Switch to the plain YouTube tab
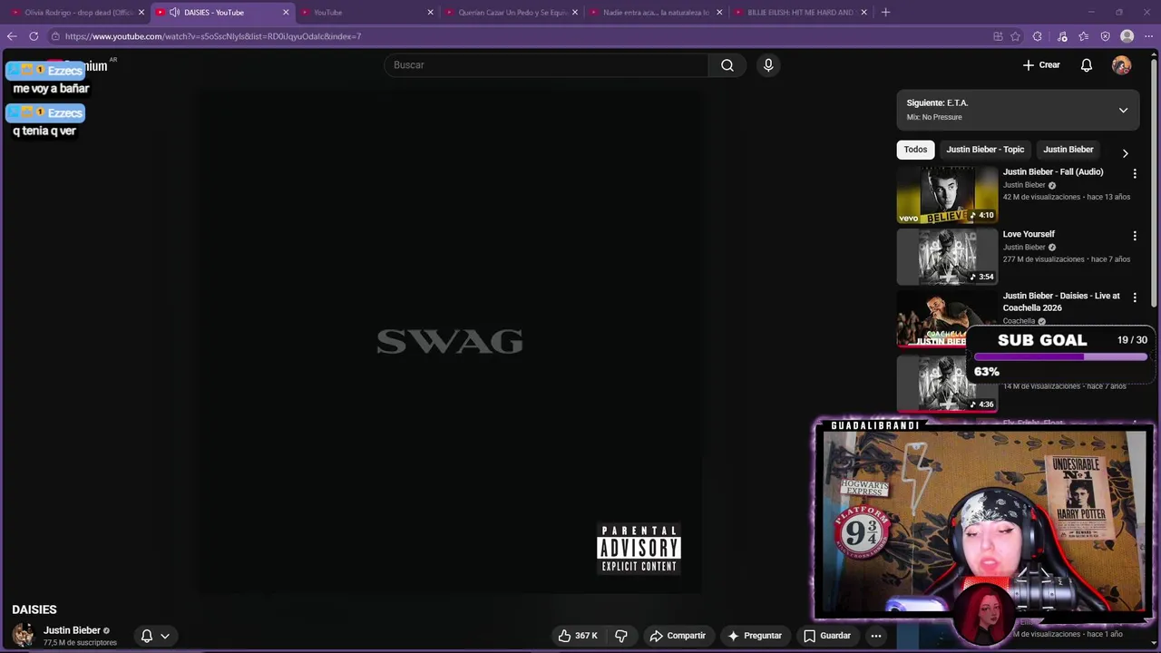The width and height of the screenshot is (1161, 653). (366, 13)
